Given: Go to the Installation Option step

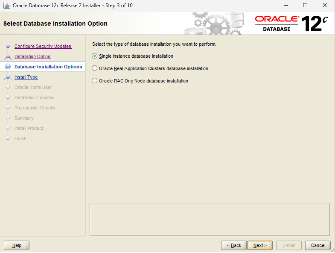Looking at the screenshot, I should [32, 56].
